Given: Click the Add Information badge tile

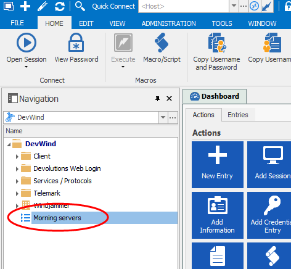Looking at the screenshot, I should [x=218, y=215].
